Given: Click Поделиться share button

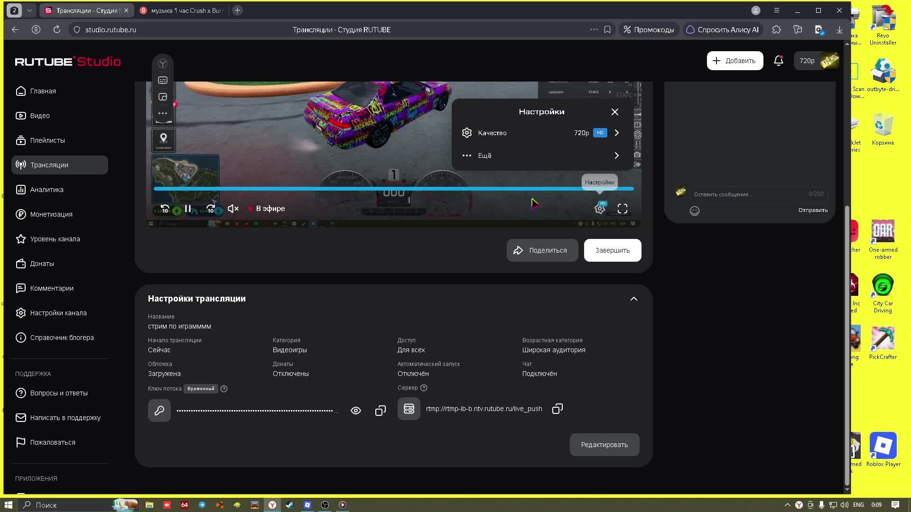Looking at the screenshot, I should (x=542, y=250).
